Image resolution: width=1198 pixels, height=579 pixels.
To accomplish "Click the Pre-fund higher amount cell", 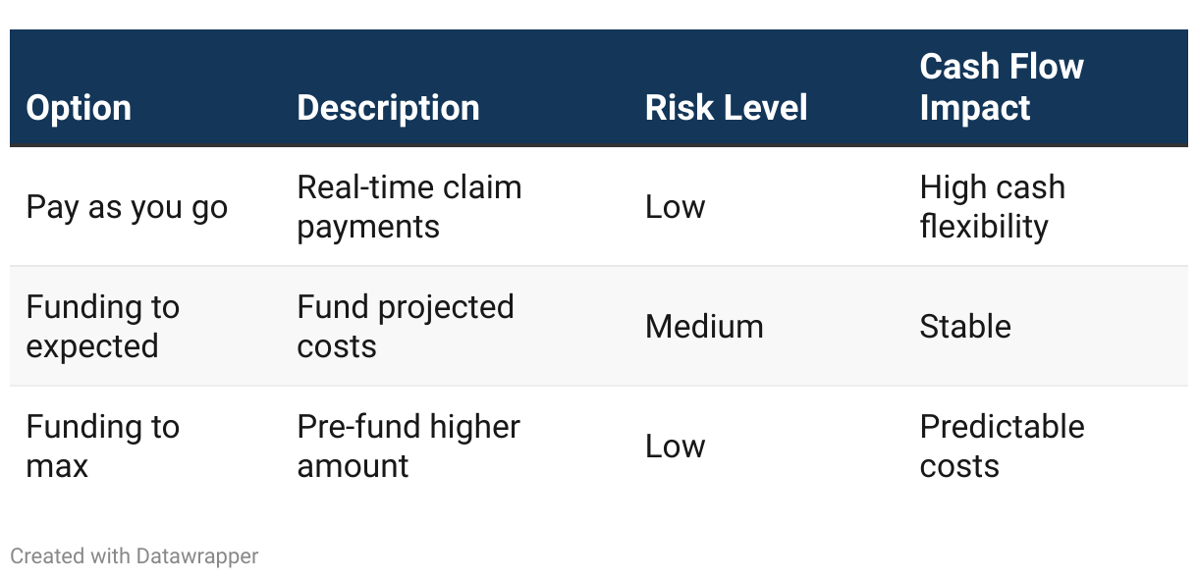I will 408,447.
